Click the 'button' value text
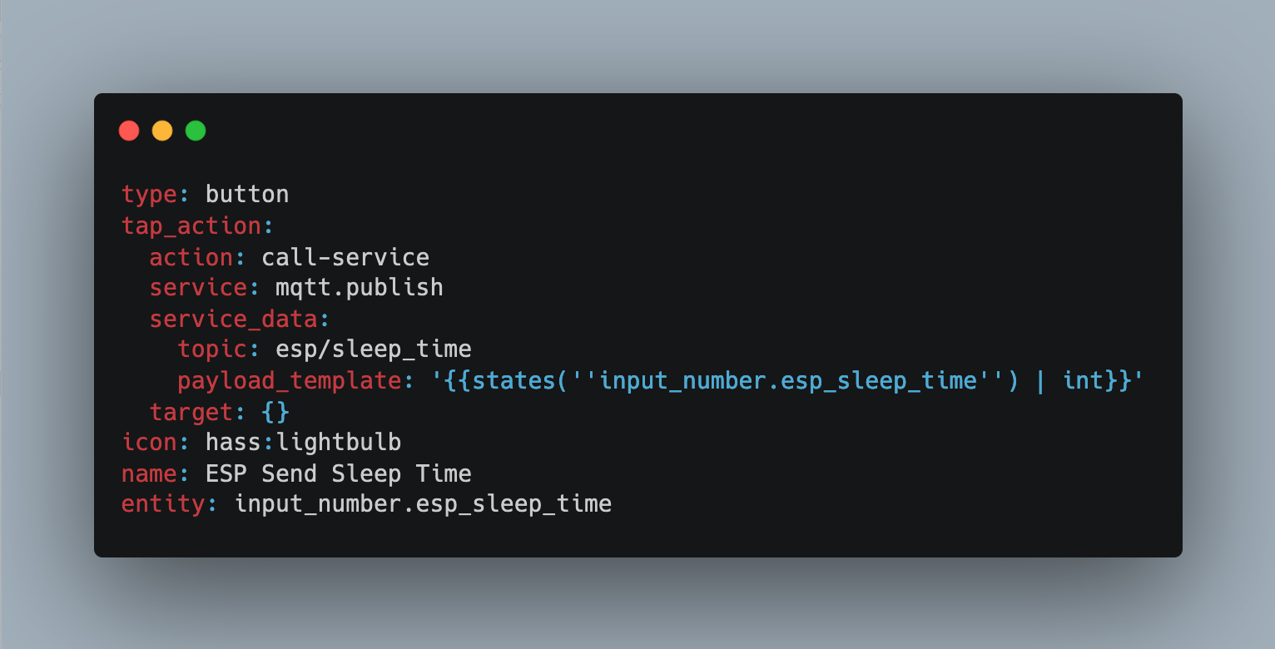This screenshot has height=649, width=1275. (247, 195)
